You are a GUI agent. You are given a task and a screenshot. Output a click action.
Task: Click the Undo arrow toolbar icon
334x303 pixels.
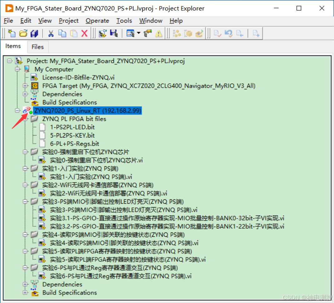[228, 33]
